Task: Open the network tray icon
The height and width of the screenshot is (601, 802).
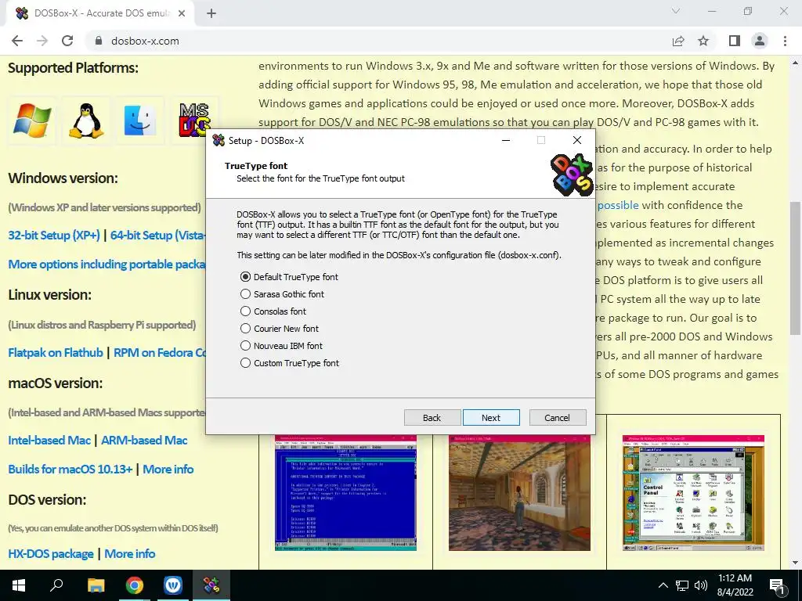Action: tap(682, 585)
